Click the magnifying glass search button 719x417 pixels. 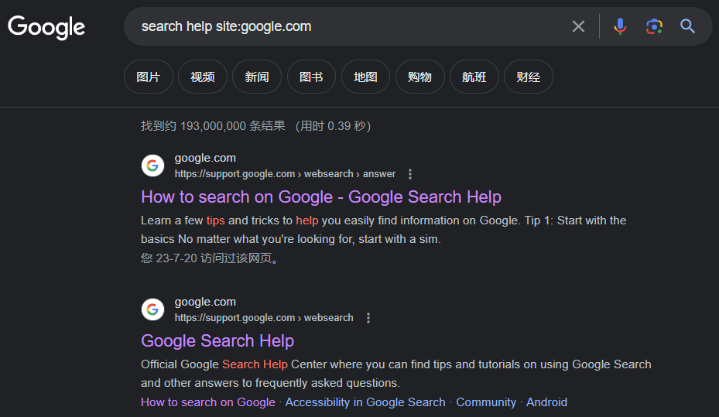point(688,26)
